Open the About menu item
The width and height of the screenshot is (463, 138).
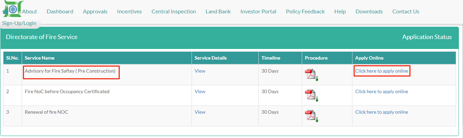point(30,12)
